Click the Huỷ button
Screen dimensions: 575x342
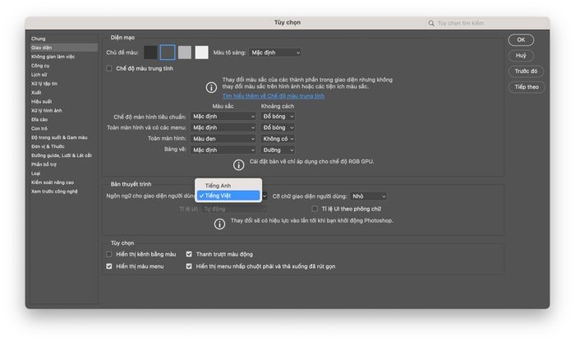(x=521, y=56)
